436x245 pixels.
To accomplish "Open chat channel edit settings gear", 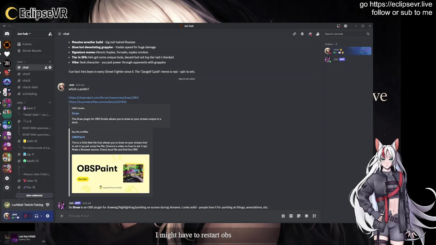I will point(50,67).
